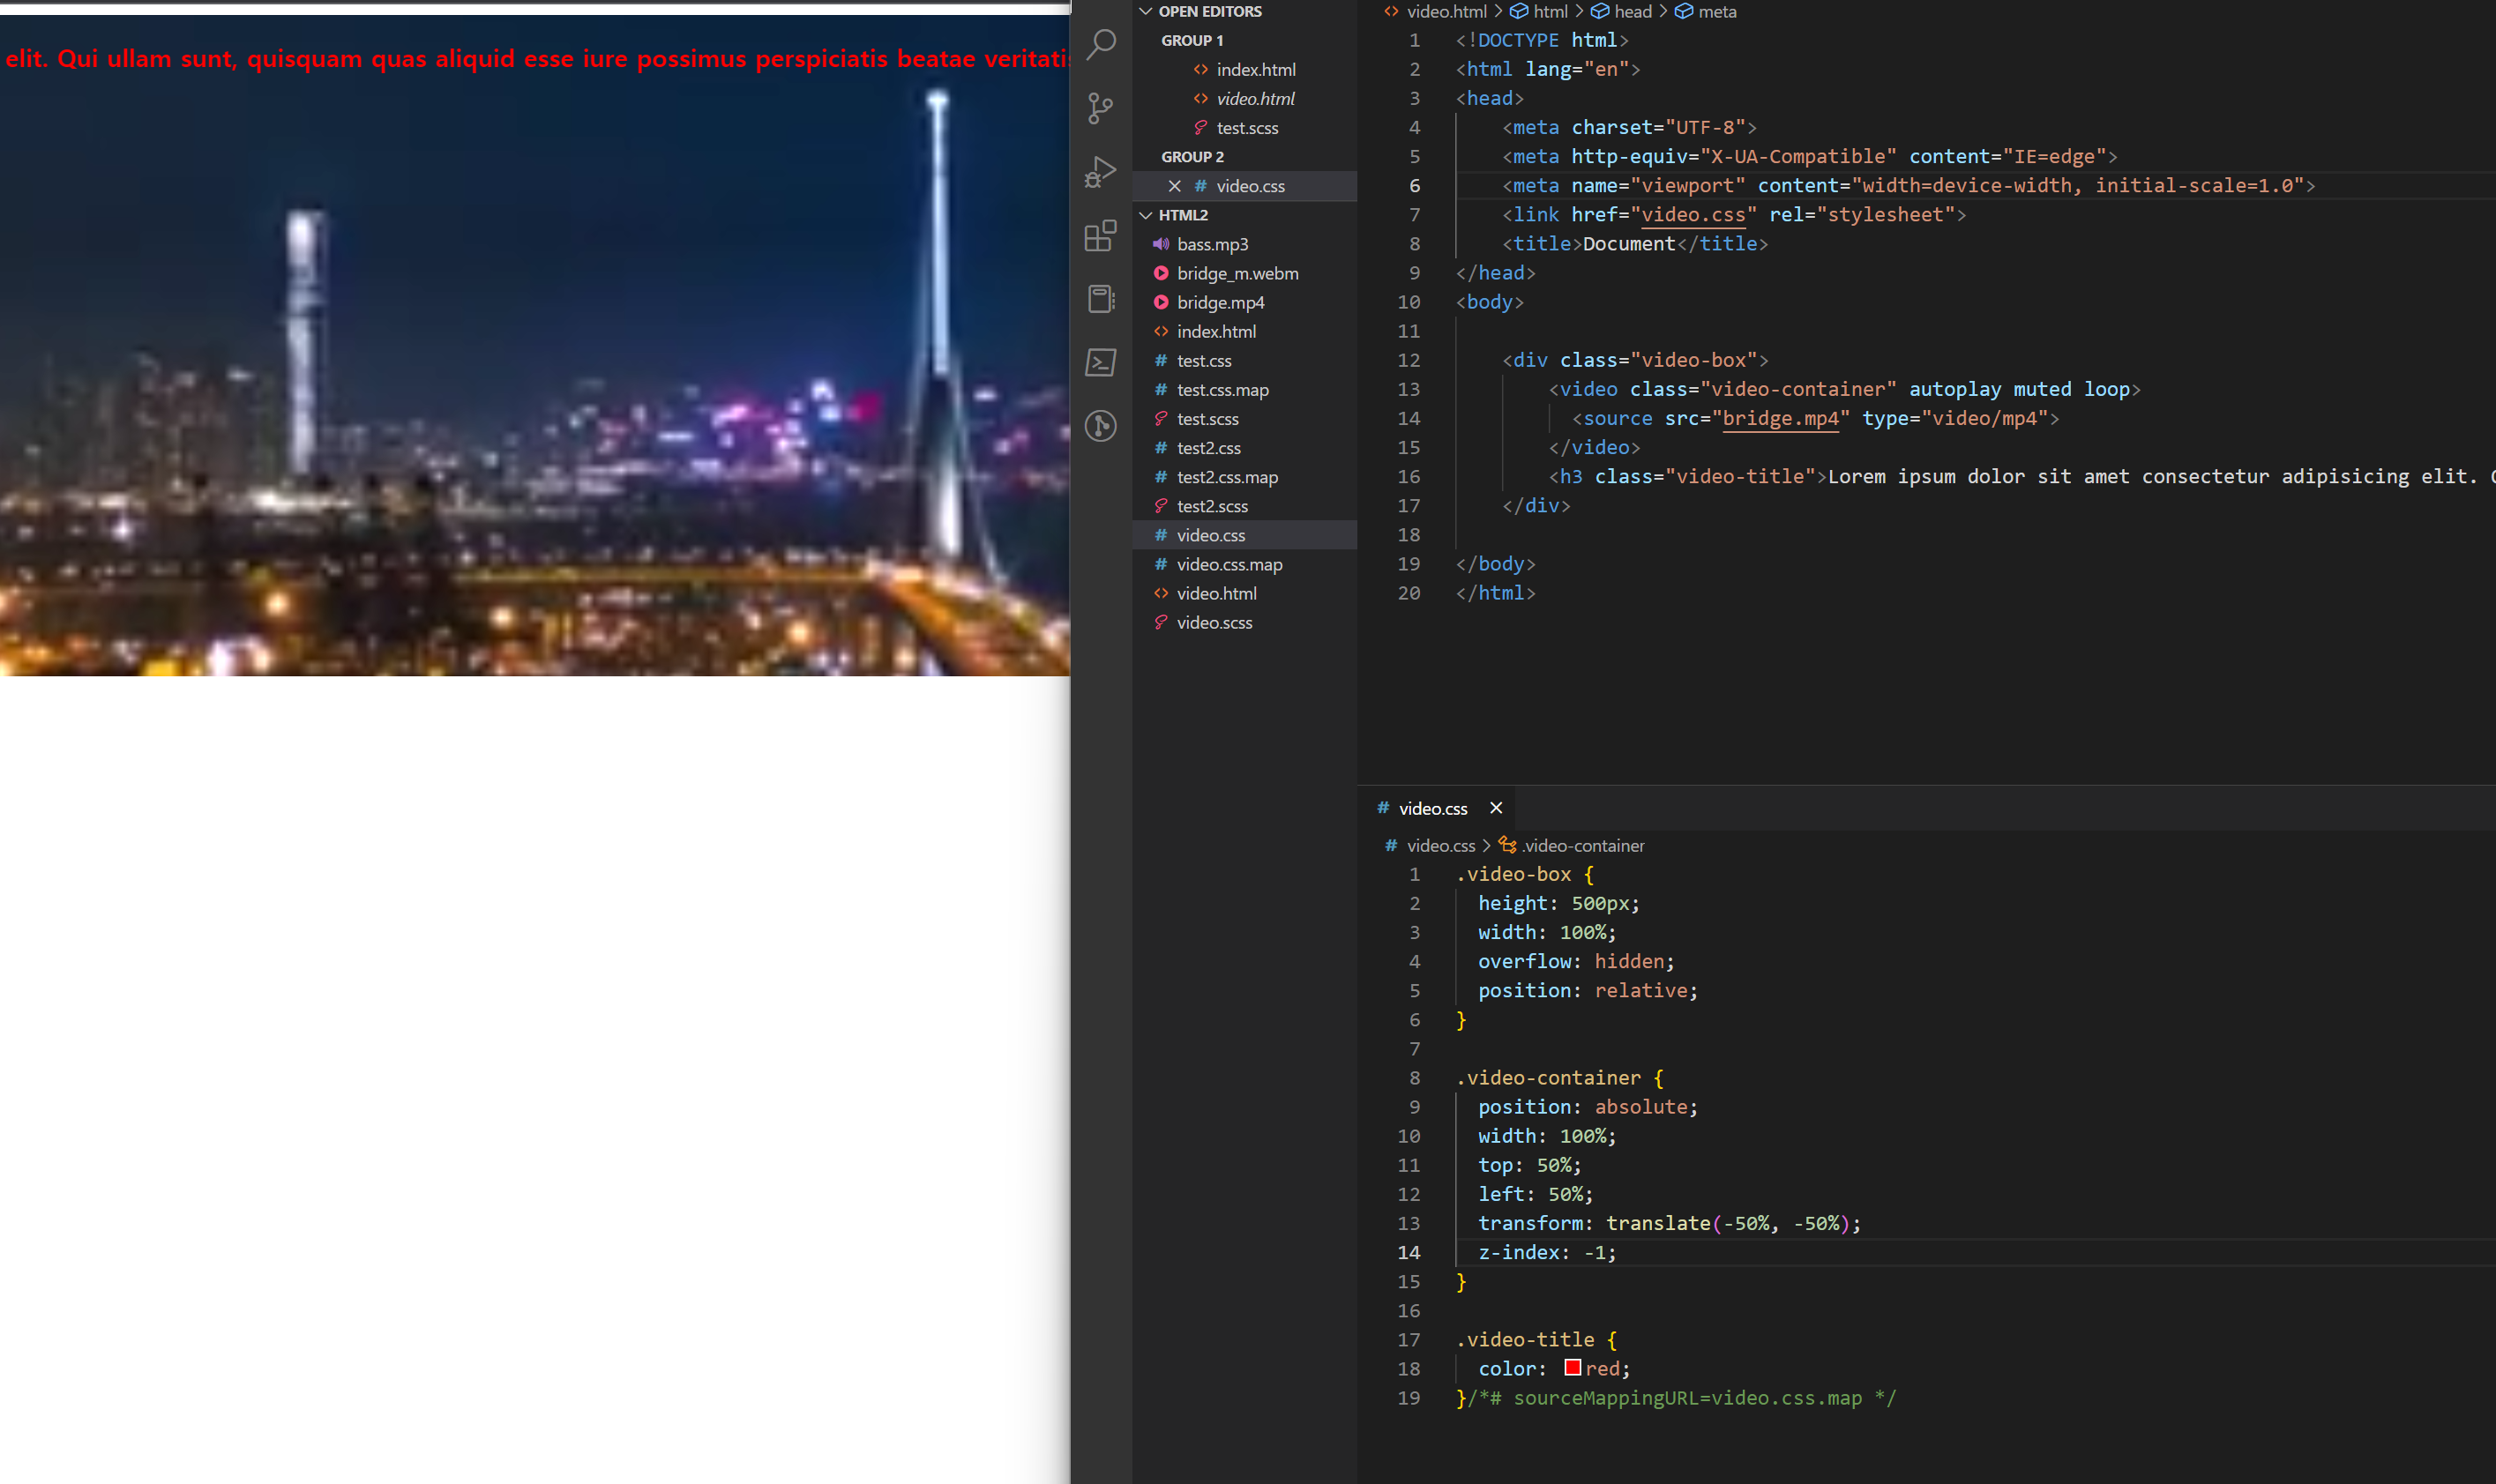Open video.html in the HTML2 folder
The height and width of the screenshot is (1484, 2496).
click(1245, 593)
